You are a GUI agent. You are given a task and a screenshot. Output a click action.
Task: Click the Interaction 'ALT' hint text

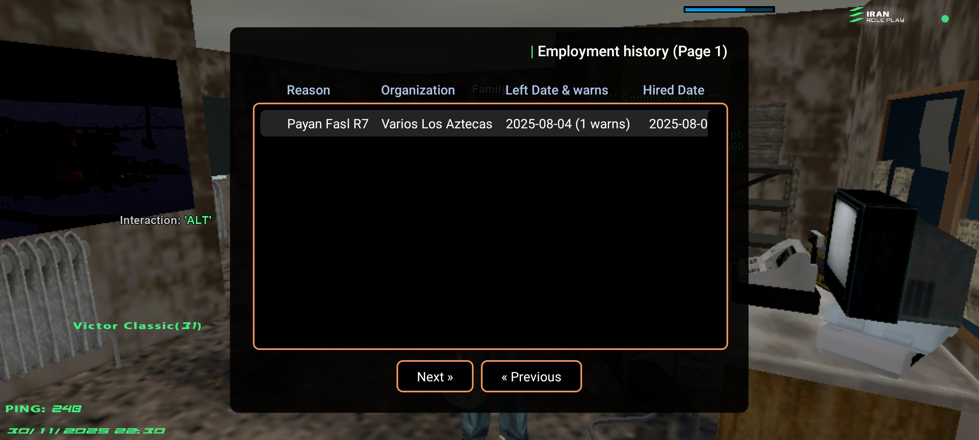click(165, 220)
